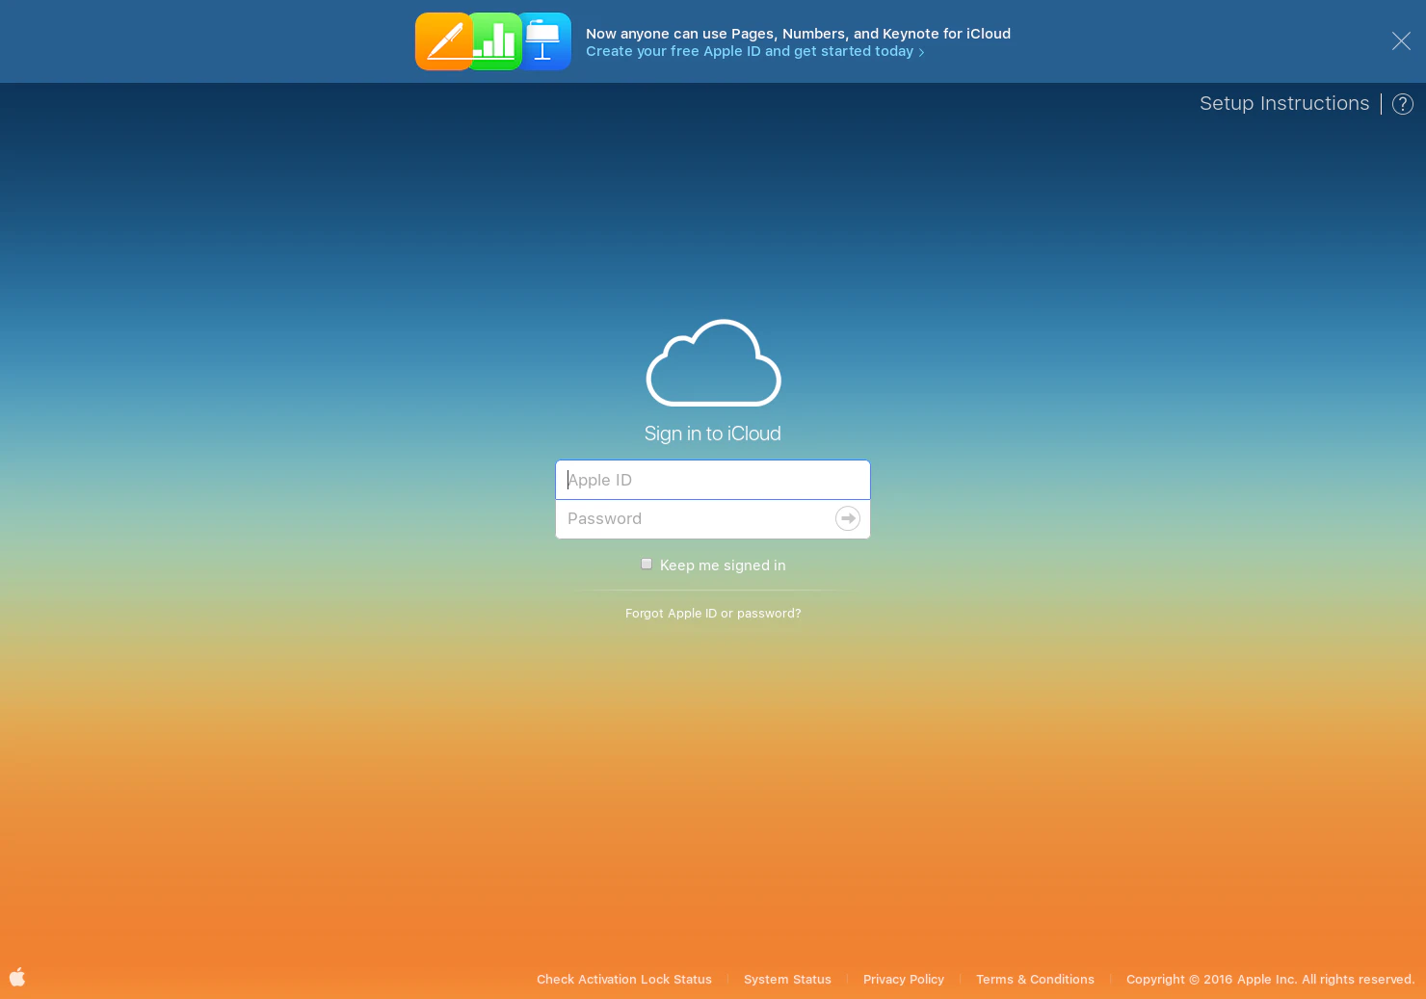Image resolution: width=1426 pixels, height=999 pixels.
Task: Check the Keep me signed in checkbox
Action: pos(647,564)
